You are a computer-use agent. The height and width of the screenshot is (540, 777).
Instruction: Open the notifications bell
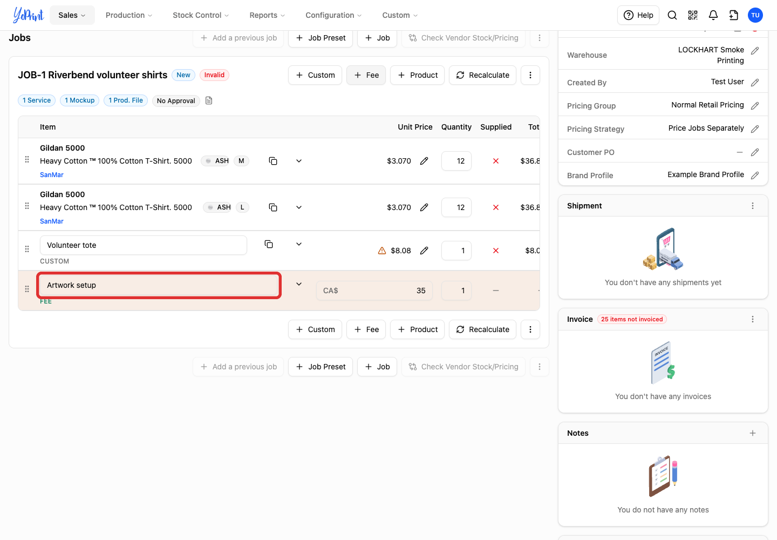coord(713,15)
